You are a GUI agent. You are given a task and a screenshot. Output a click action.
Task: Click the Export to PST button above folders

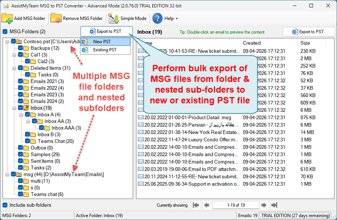(106, 32)
